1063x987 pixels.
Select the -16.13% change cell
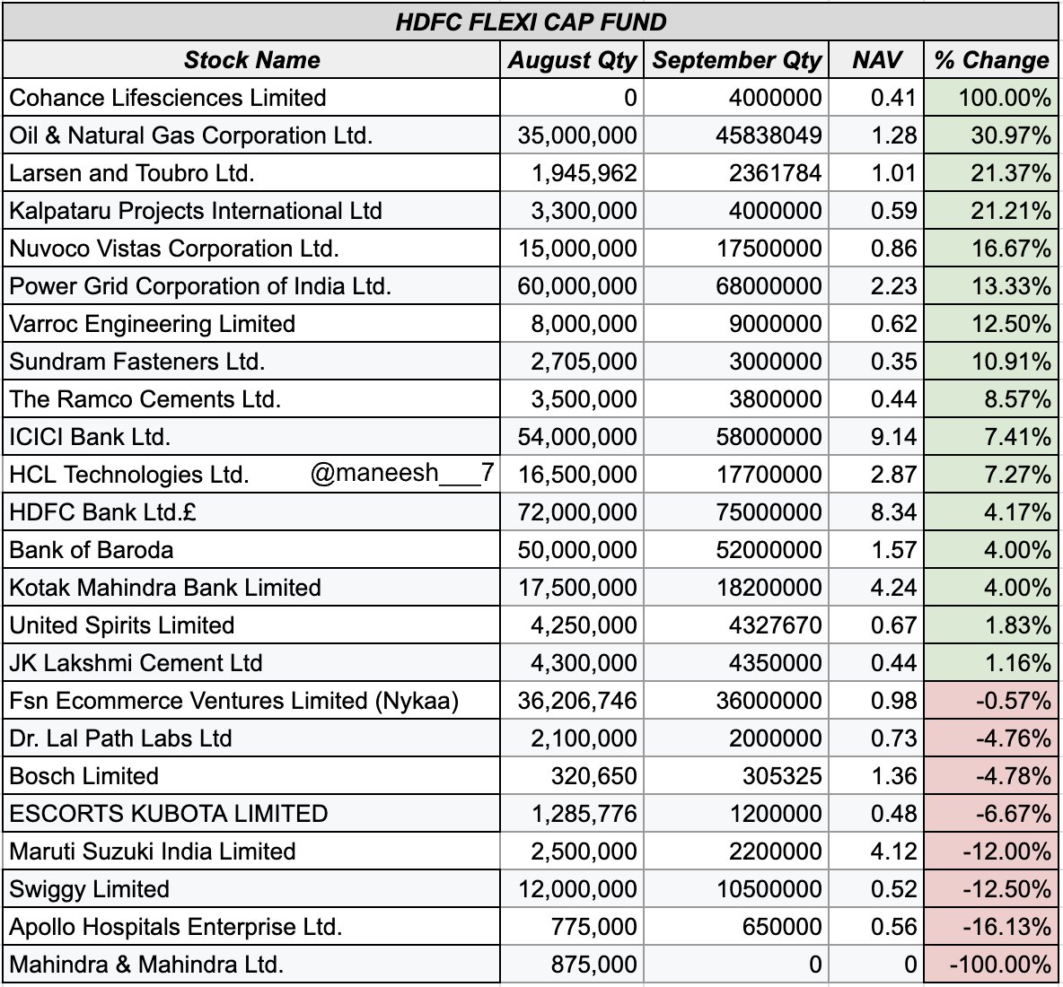(991, 927)
